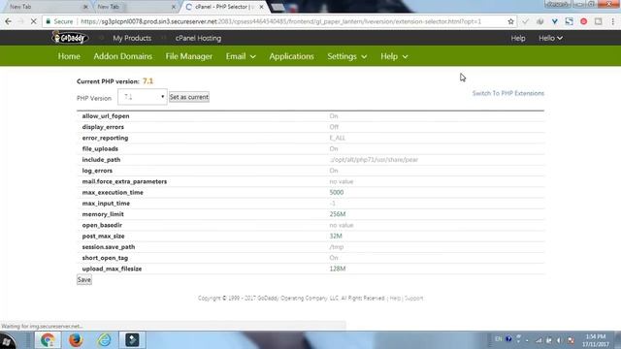Open Chrome from the taskbar
Screen dimensions: 621x349
48,340
